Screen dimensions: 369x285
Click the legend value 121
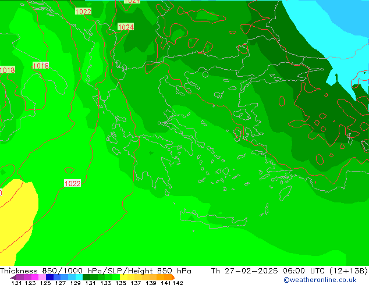[x=16, y=283]
